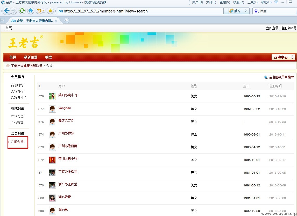Open avatar of user 餐饮梁文汝
Viewport: 297px width, 216px height.
pos(52,122)
